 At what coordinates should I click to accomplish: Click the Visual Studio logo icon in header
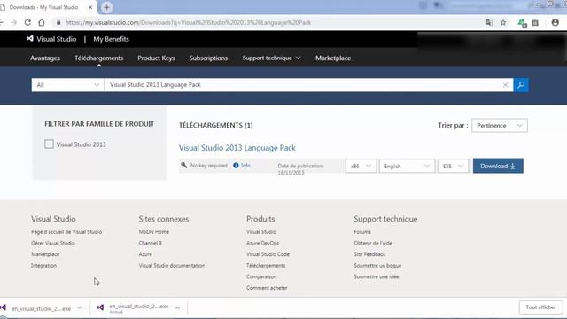30,39
